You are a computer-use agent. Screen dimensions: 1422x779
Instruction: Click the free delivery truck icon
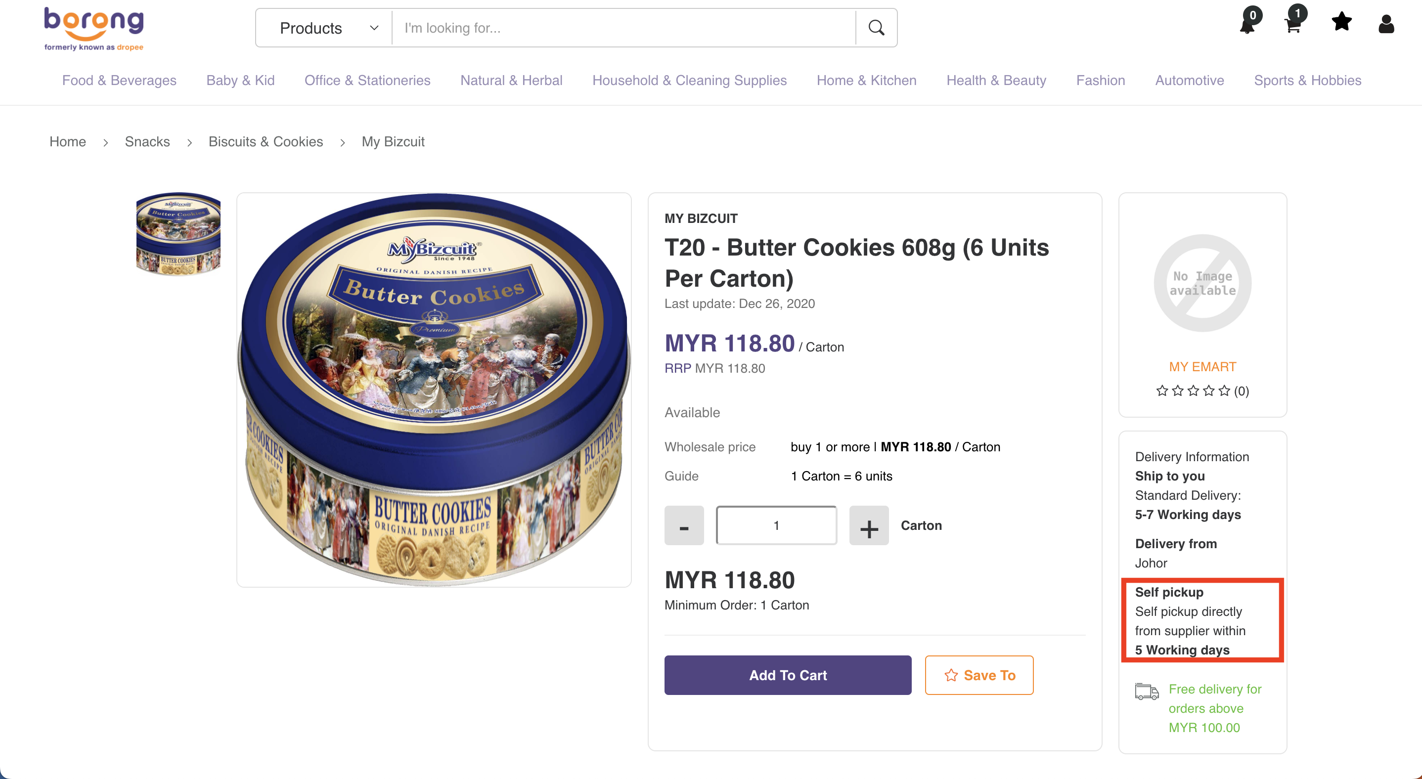coord(1147,691)
